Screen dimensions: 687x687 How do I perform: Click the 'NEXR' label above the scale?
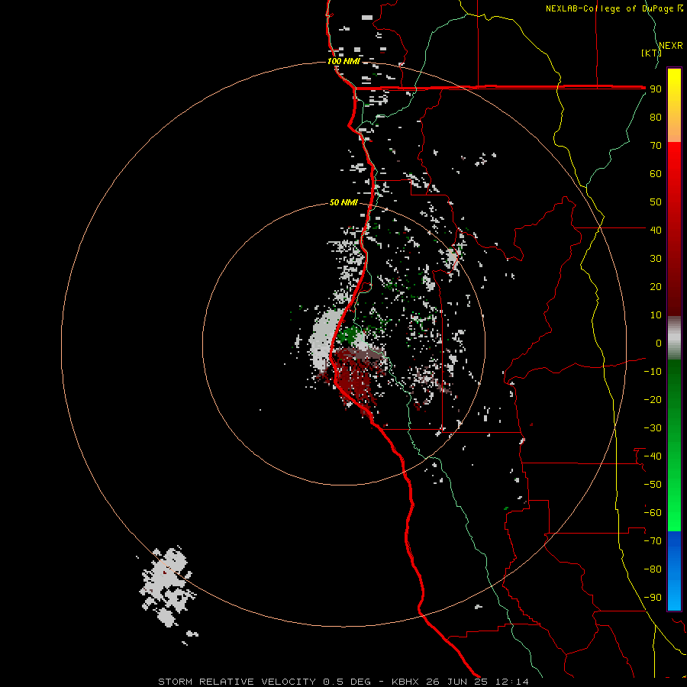point(671,46)
